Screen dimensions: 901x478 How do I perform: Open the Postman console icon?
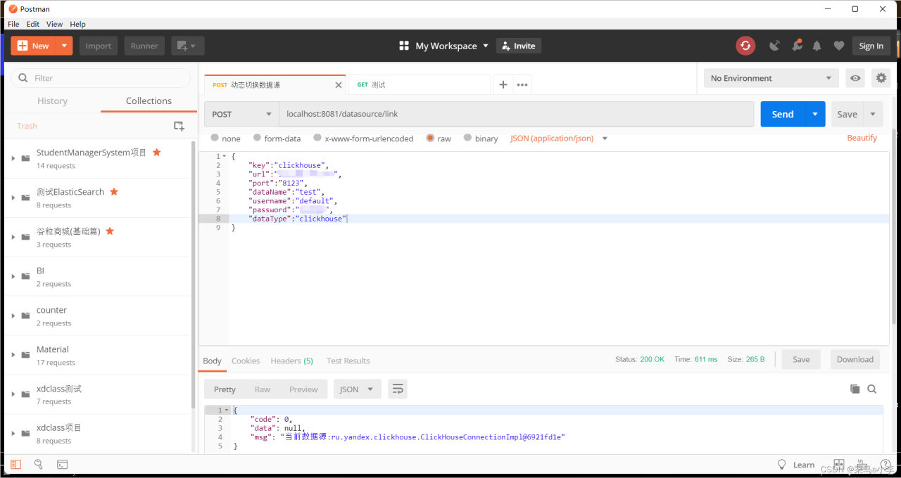pos(63,465)
